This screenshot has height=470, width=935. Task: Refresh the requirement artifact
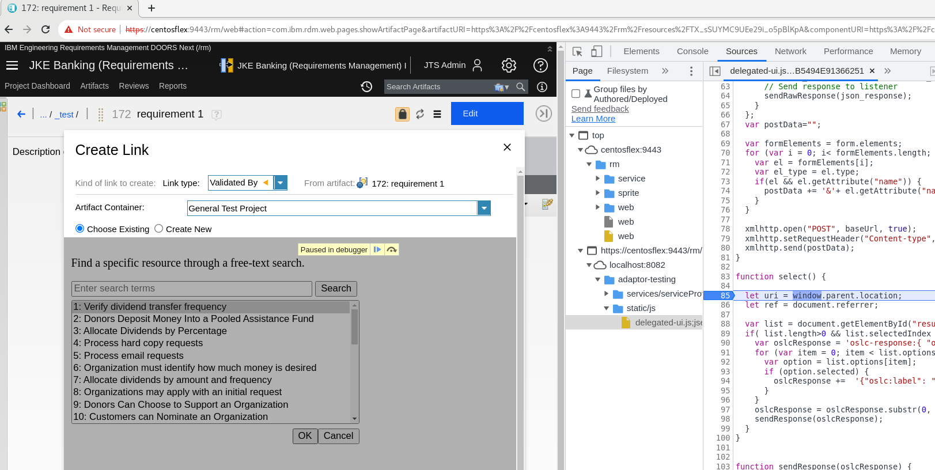(x=420, y=114)
